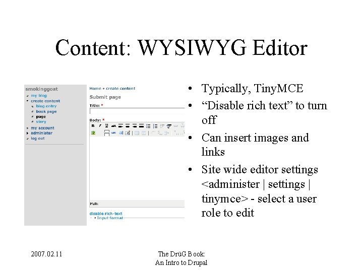Open the book page content type
This screenshot has height=272, width=363.
pos(46,111)
